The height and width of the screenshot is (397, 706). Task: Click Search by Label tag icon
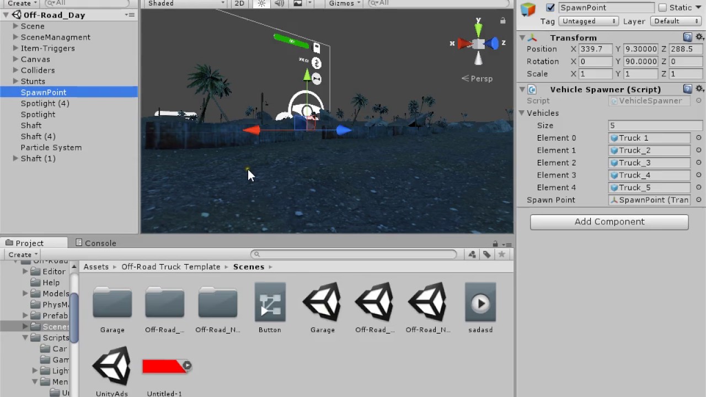pyautogui.click(x=486, y=254)
